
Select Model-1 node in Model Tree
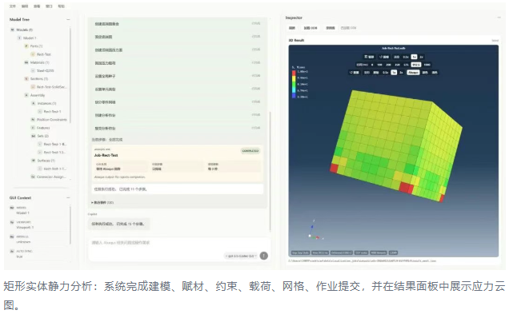(30, 38)
